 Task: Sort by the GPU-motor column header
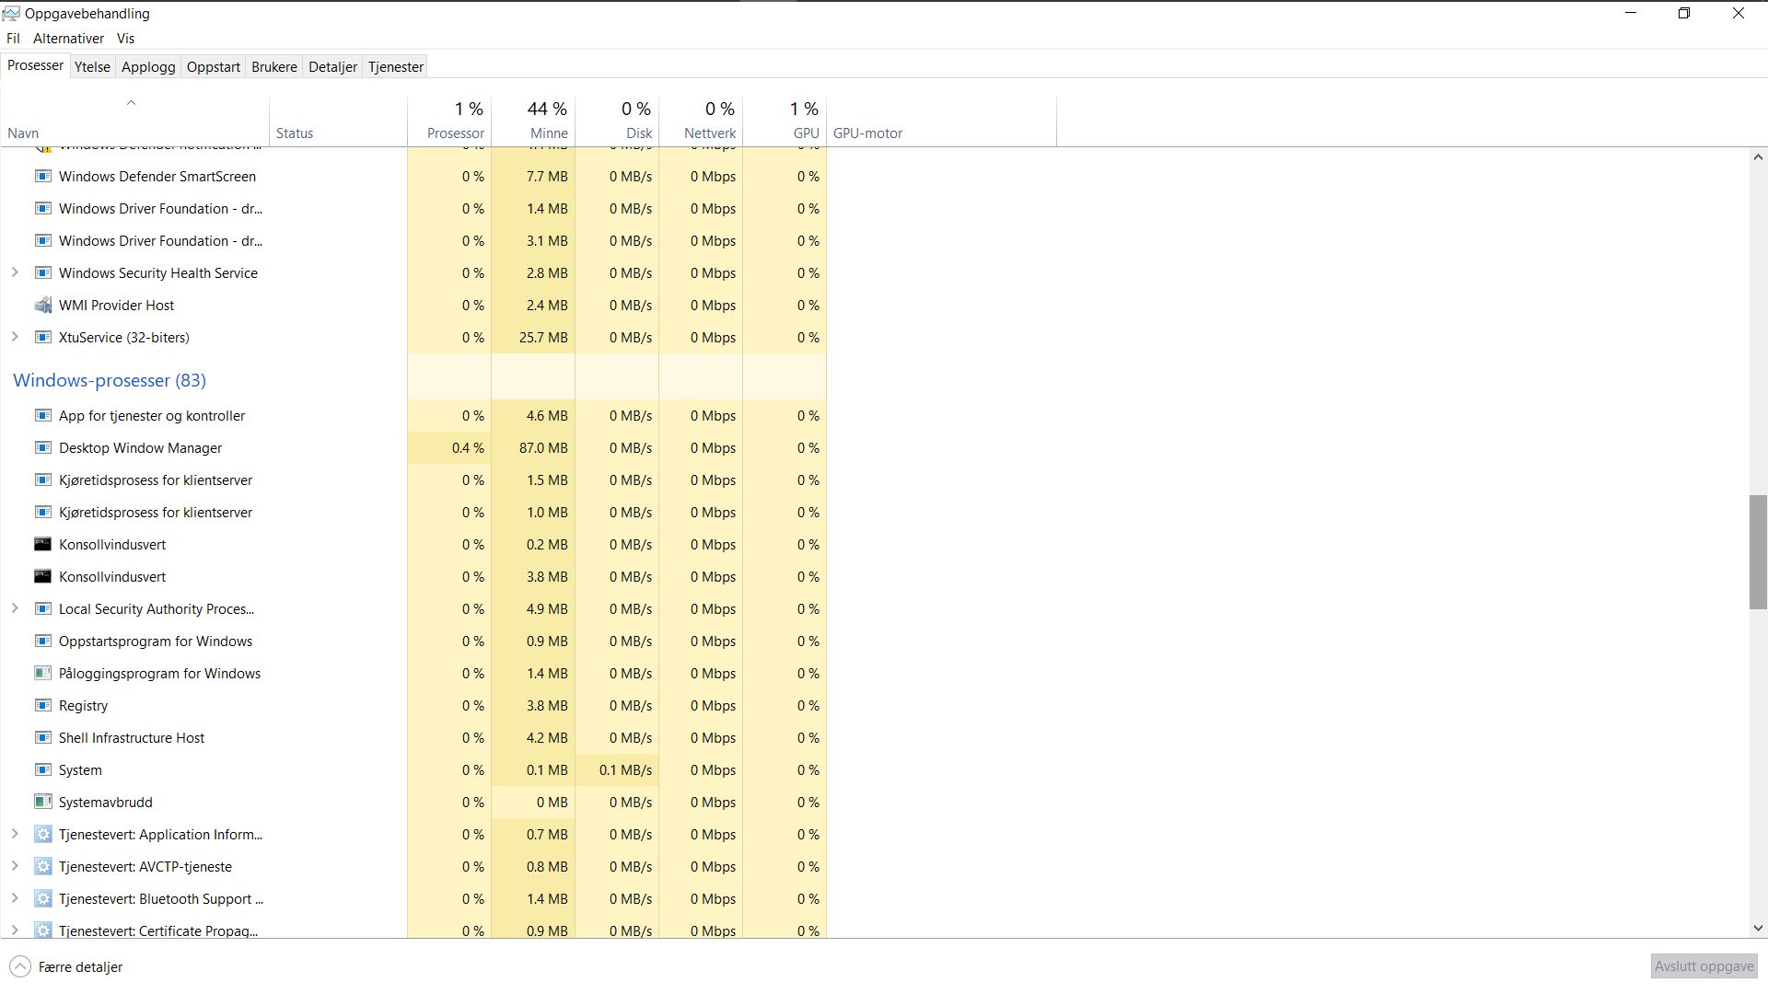[941, 121]
